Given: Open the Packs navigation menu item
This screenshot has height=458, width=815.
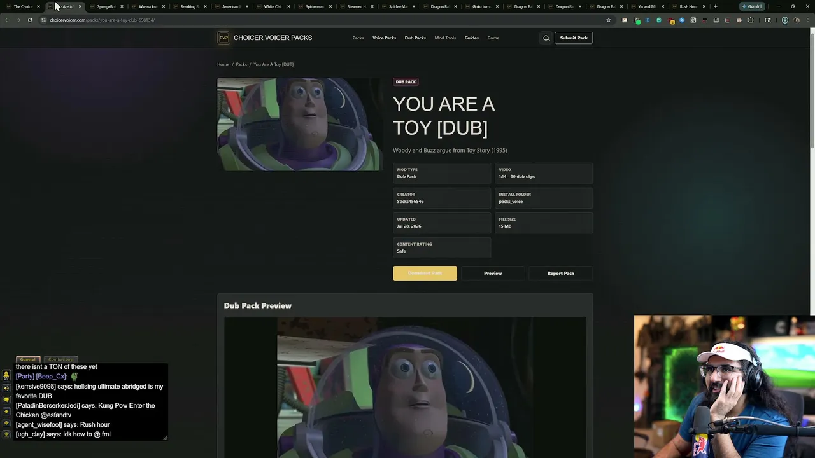Looking at the screenshot, I should pos(358,38).
